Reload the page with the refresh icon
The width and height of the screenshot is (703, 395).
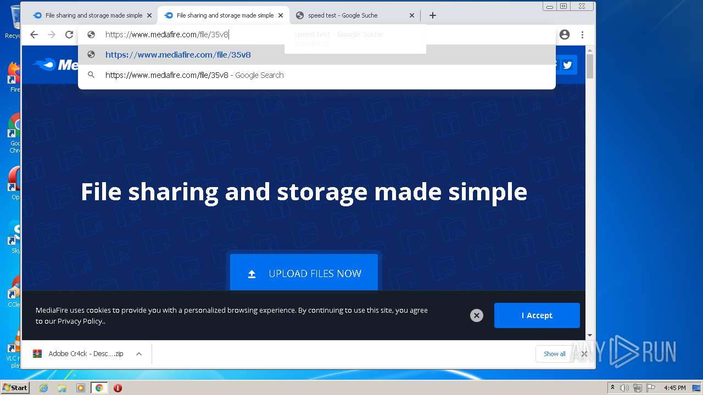click(x=69, y=35)
